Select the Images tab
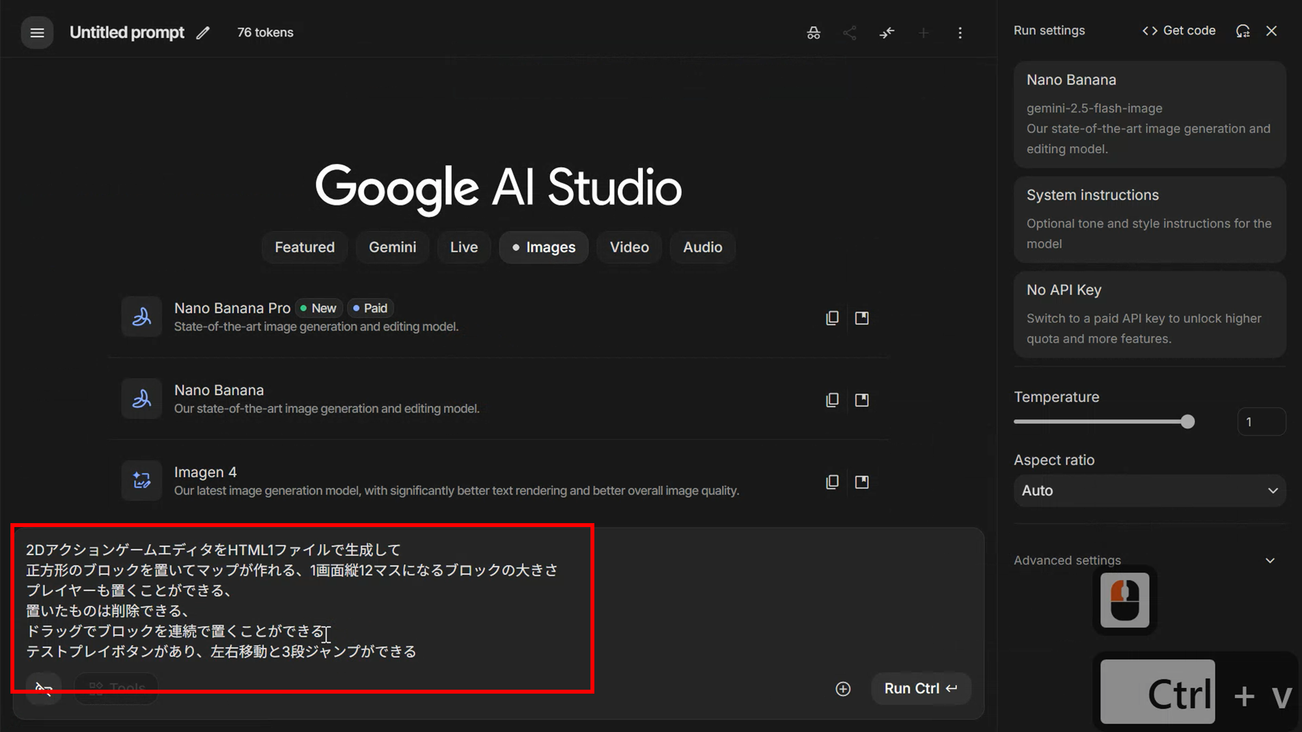 (544, 247)
